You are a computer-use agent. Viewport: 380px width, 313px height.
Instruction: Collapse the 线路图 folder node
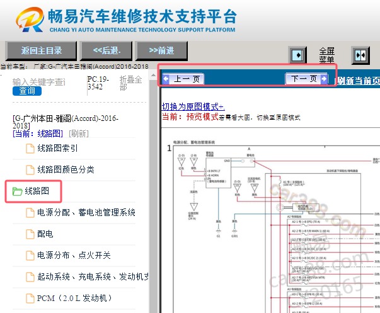[x=37, y=191]
